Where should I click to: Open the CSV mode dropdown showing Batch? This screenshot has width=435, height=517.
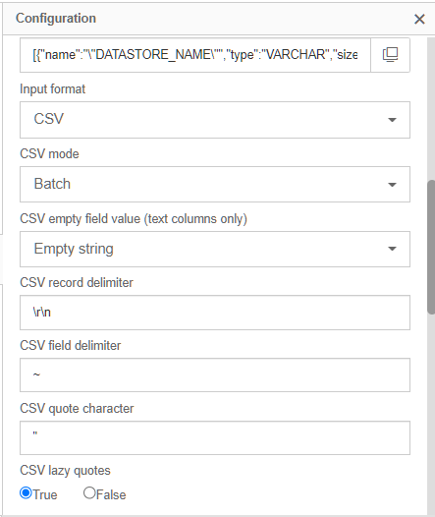click(x=215, y=185)
